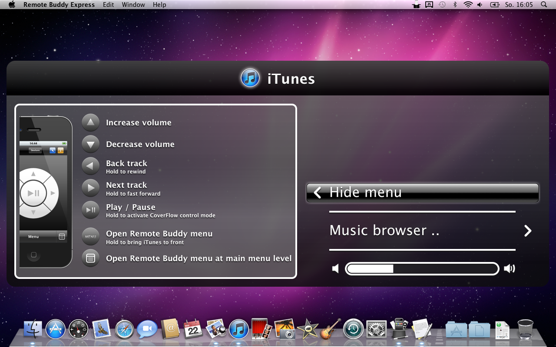Screen dimensions: 556x347
Task: Open the Apple menu
Action: tap(12, 5)
